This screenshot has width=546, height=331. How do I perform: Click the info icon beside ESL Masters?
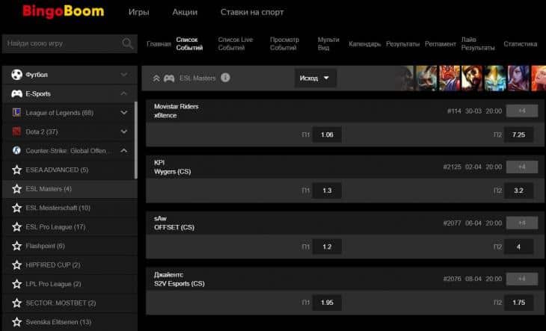click(x=225, y=78)
